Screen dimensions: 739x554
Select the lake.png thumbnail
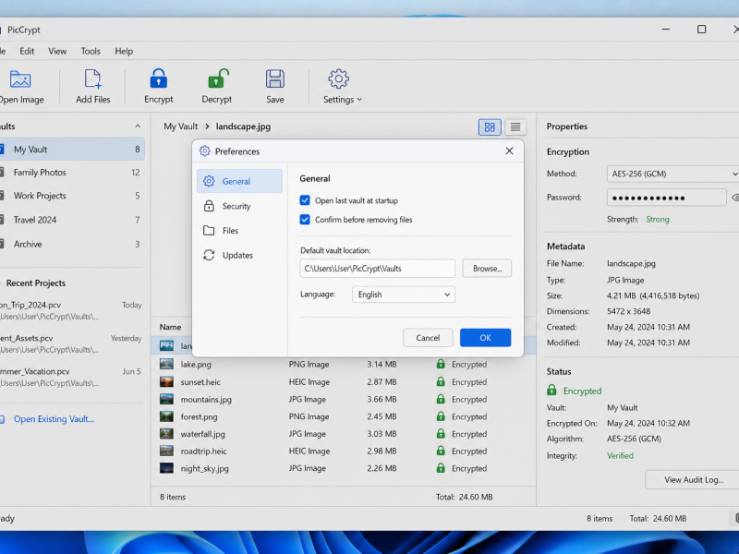[166, 364]
